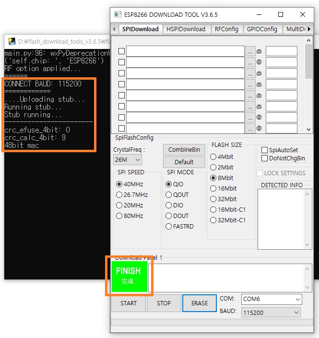Select DOUT SPI mode
Viewport: 319px width, 338px height.
(177, 216)
